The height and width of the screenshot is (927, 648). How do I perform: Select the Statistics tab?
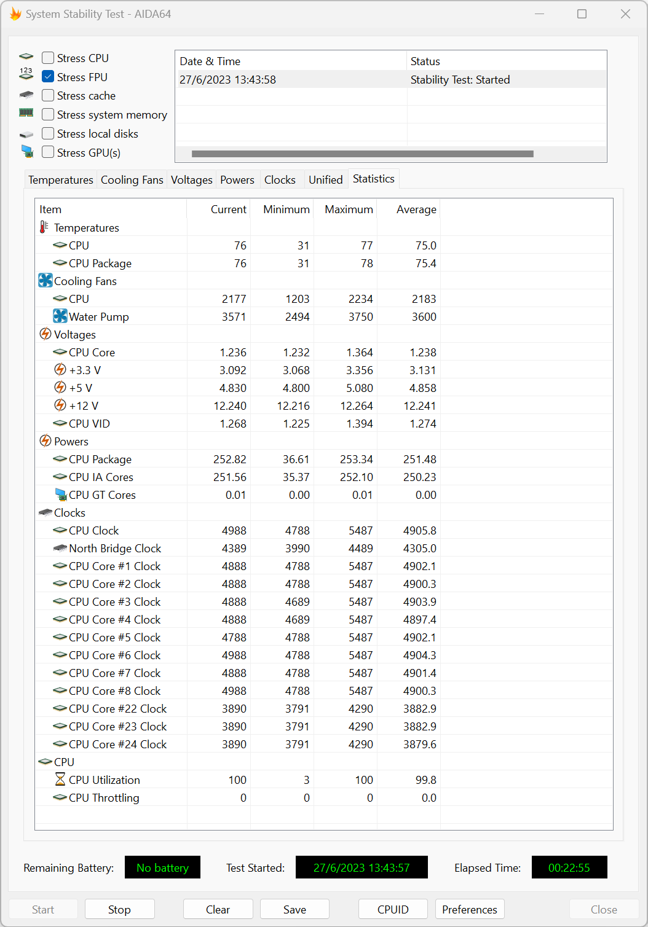coord(374,179)
